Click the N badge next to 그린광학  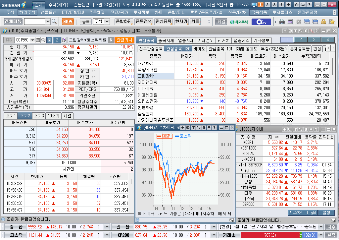pos(111,40)
